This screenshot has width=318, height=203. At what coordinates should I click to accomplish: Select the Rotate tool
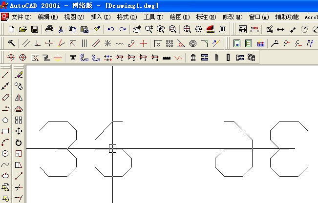click(x=19, y=142)
